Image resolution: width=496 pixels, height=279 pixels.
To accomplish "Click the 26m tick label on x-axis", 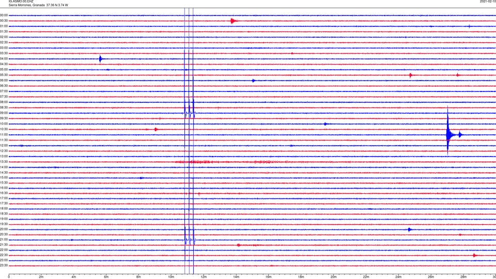I will tap(431, 277).
